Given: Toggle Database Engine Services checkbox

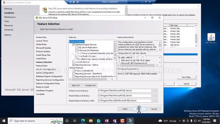Looking at the screenshot, I should click(73, 44).
